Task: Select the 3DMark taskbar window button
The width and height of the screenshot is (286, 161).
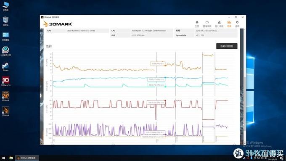Action: point(26,158)
